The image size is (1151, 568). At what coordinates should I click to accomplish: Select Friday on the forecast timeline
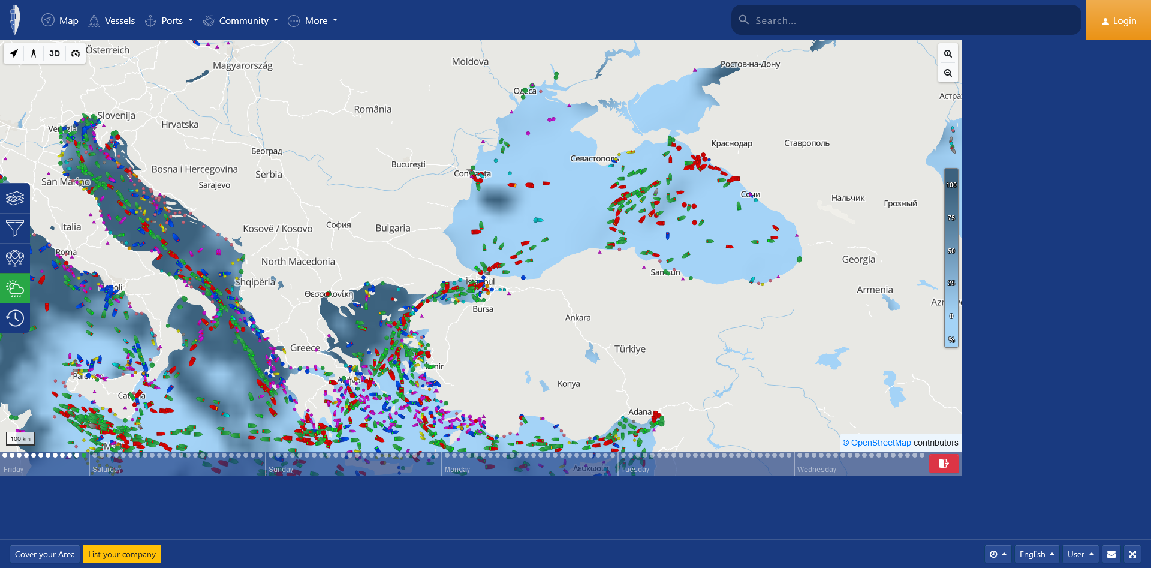pos(13,470)
